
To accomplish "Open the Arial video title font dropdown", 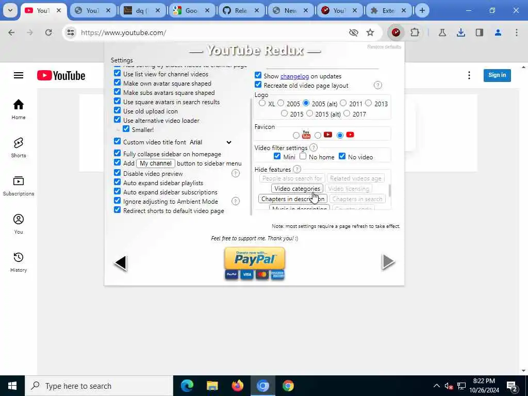I will pyautogui.click(x=210, y=142).
